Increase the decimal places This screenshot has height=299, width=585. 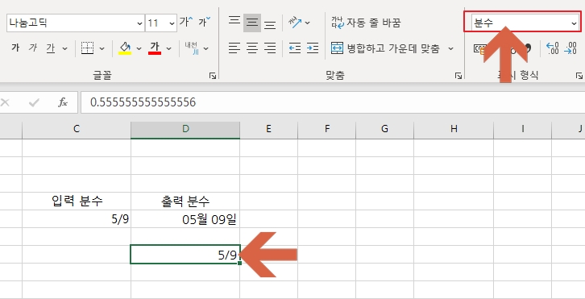tap(552, 48)
